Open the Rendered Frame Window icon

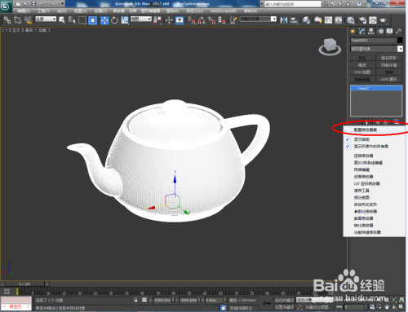(373, 20)
